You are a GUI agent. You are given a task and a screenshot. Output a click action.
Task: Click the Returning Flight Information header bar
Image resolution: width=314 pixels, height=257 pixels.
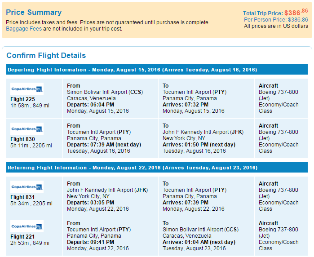[157, 168]
